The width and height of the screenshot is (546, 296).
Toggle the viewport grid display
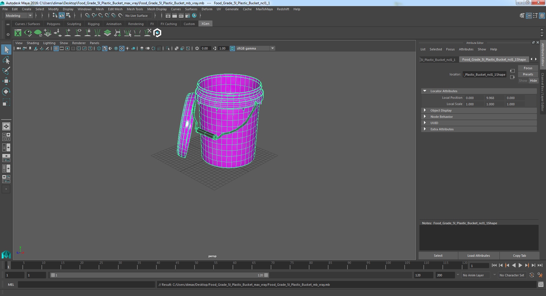coord(56,48)
